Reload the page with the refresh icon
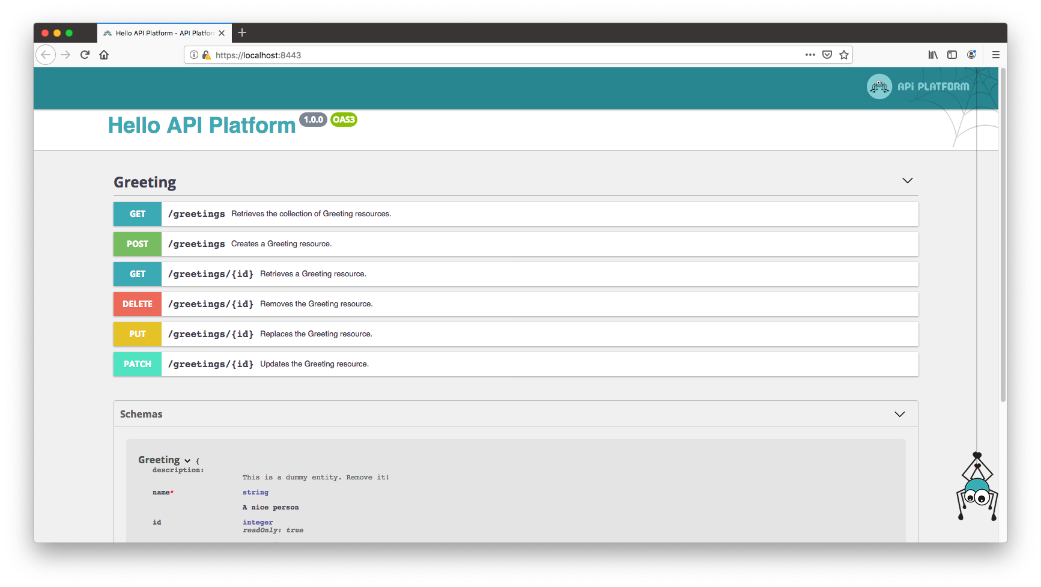 (x=85, y=55)
